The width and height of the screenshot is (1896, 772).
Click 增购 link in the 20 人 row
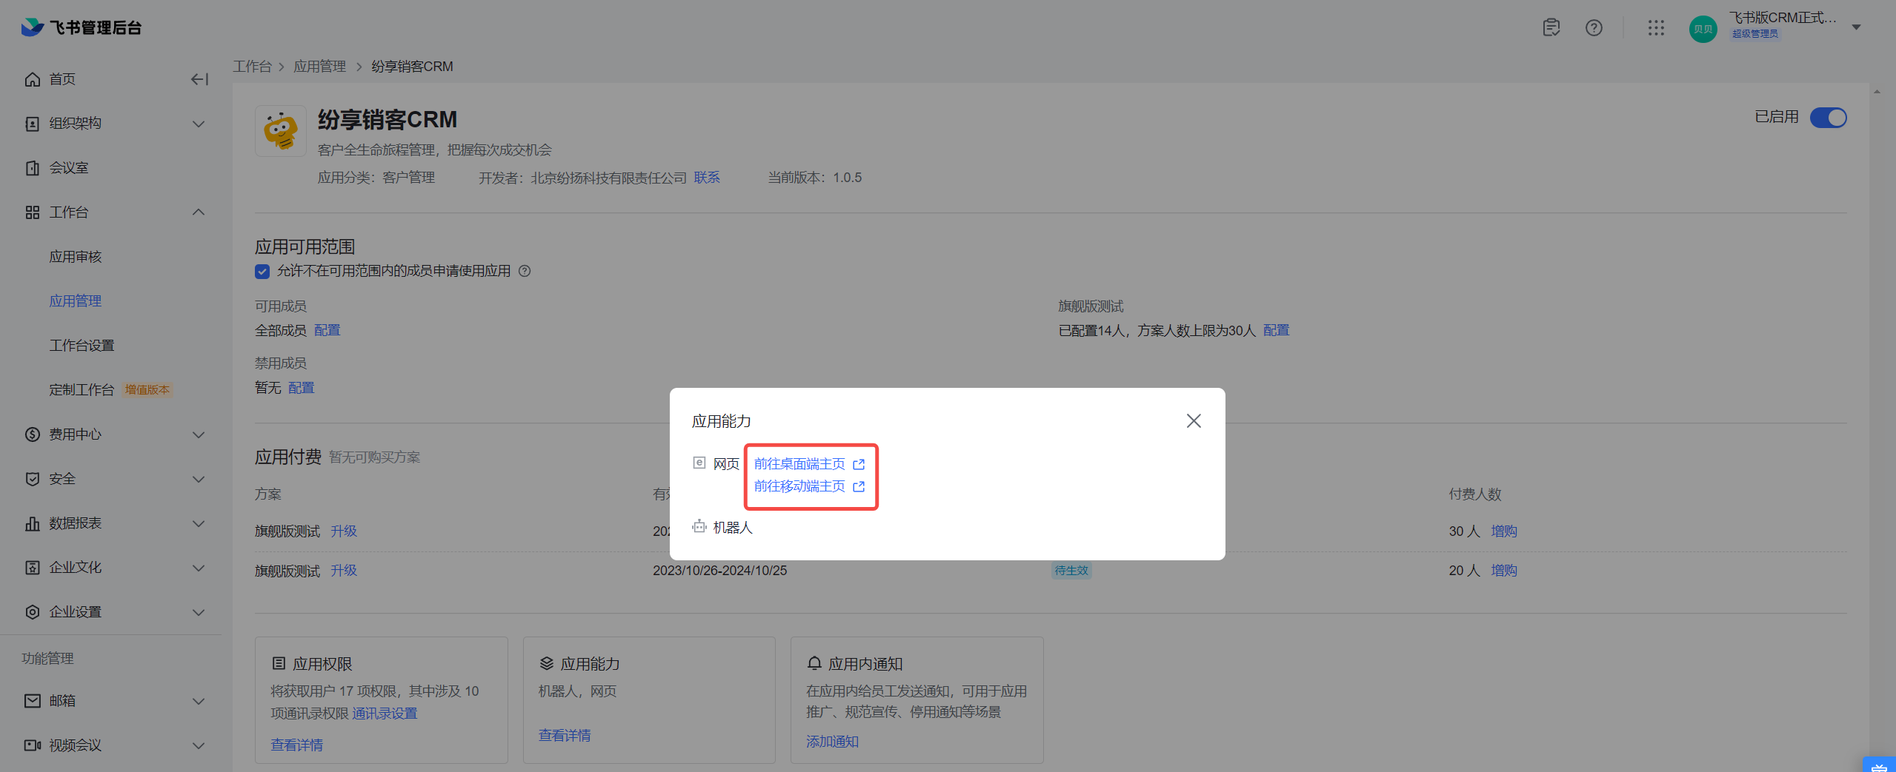[1504, 571]
